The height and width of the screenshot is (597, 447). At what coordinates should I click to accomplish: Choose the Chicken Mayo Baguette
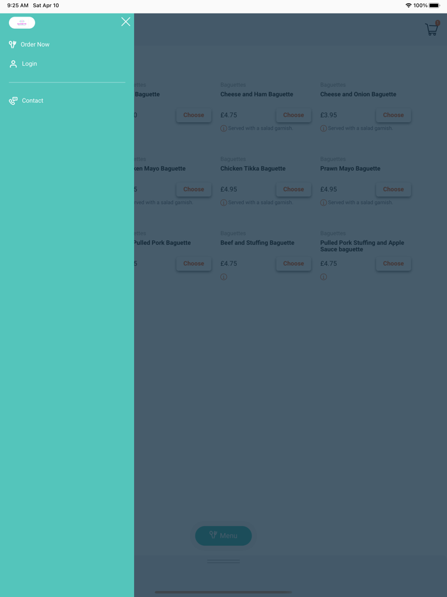[x=193, y=189]
